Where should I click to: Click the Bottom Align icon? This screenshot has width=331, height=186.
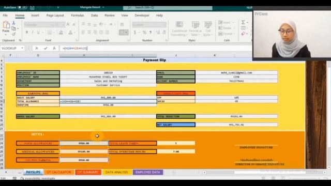point(95,25)
